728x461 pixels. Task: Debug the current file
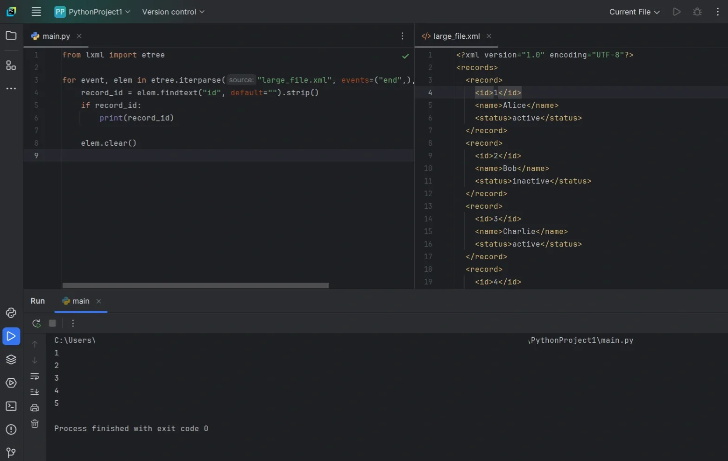click(697, 12)
